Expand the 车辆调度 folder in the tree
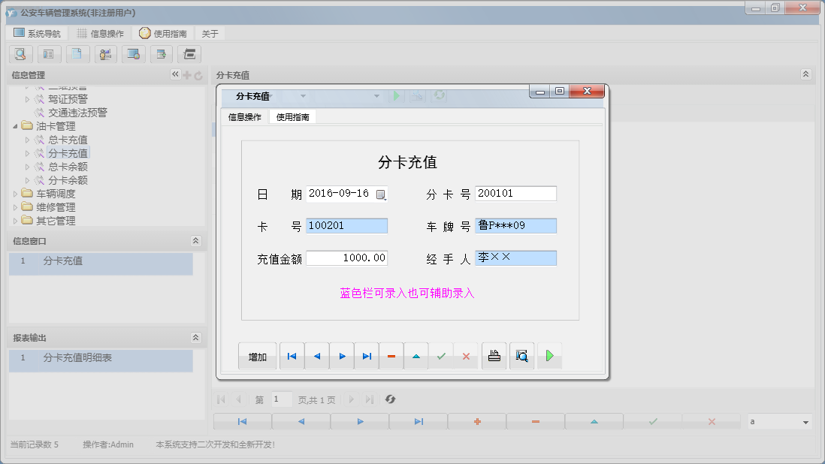 (17, 193)
